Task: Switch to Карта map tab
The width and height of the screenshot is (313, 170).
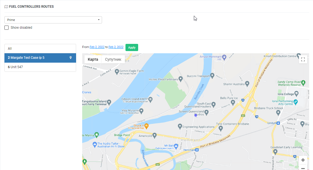Action: click(x=93, y=59)
